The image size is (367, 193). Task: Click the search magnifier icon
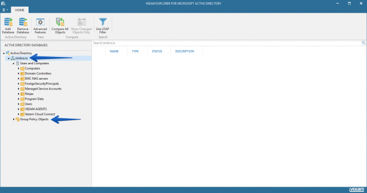(363, 43)
